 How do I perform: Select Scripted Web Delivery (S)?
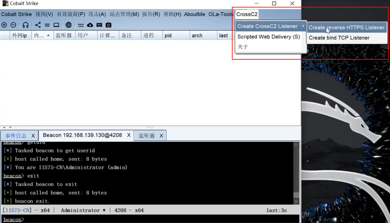click(x=269, y=37)
